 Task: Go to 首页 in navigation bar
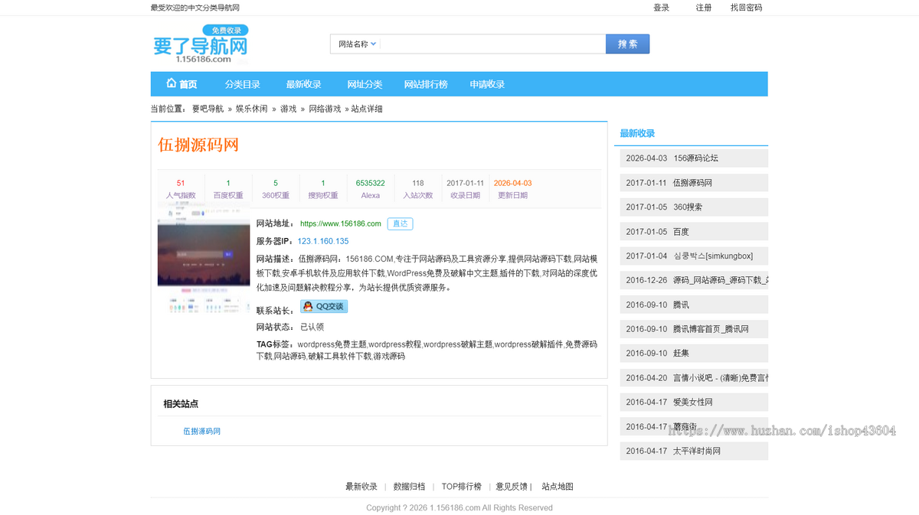(x=188, y=84)
